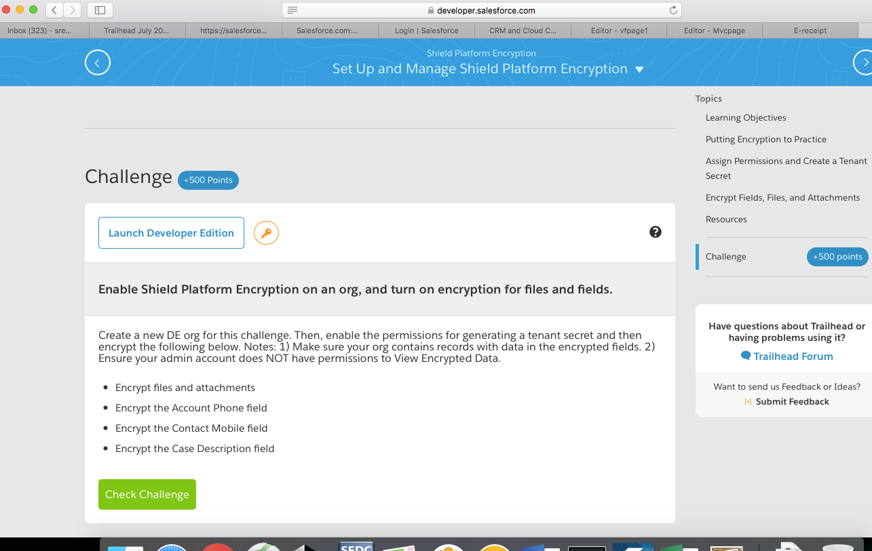Click the "Encrypt the Case Description field" bullet text
Image resolution: width=872 pixels, height=551 pixels.
click(x=195, y=449)
